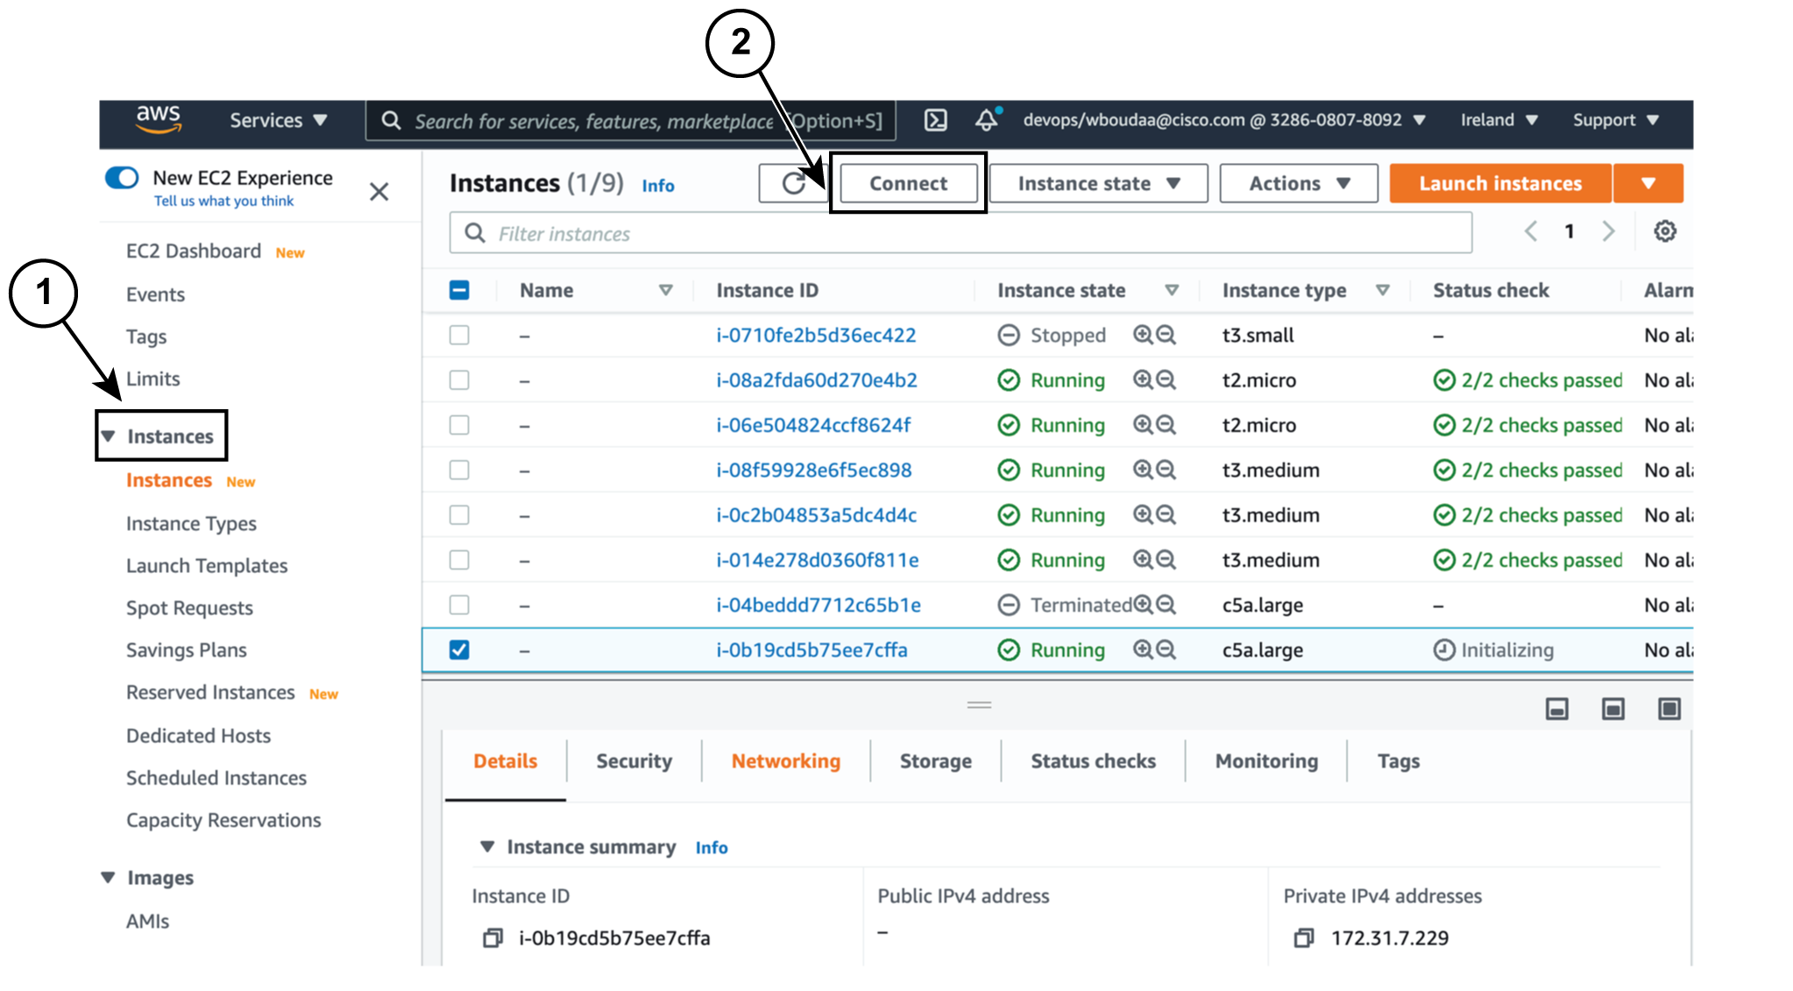The width and height of the screenshot is (1793, 991).
Task: Refresh the instances list
Action: pos(793,183)
